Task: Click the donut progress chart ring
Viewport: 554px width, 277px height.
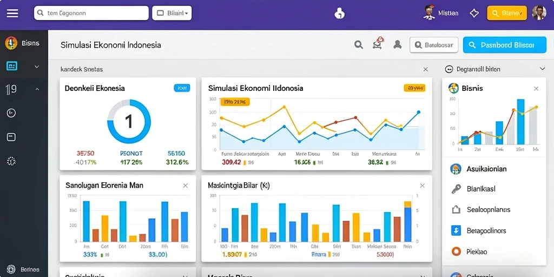Action: click(x=129, y=121)
